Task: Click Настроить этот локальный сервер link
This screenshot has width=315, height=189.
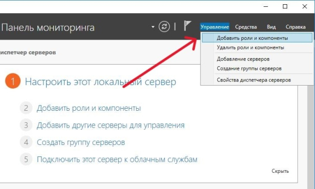Action: (x=100, y=82)
